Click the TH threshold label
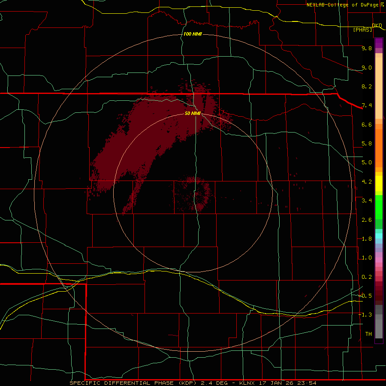This screenshot has width=386, height=386. click(x=368, y=334)
